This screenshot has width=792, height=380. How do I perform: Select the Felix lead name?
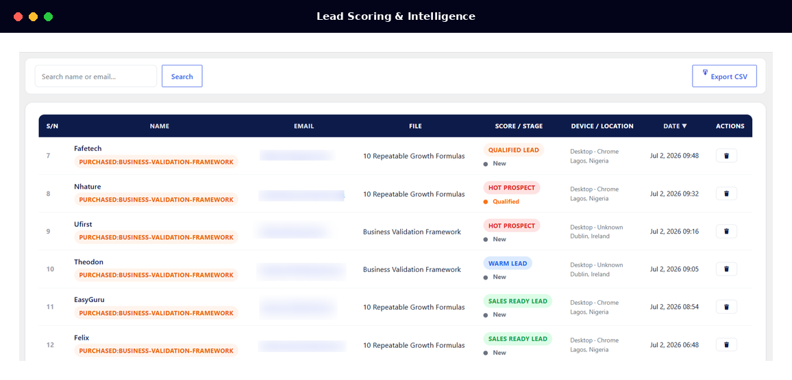(x=82, y=338)
